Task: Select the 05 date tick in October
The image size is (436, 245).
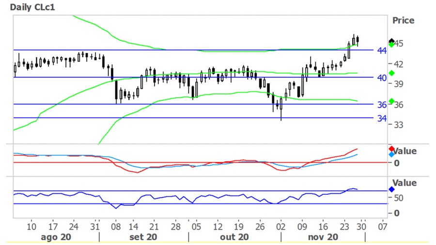Action: tap(196, 227)
